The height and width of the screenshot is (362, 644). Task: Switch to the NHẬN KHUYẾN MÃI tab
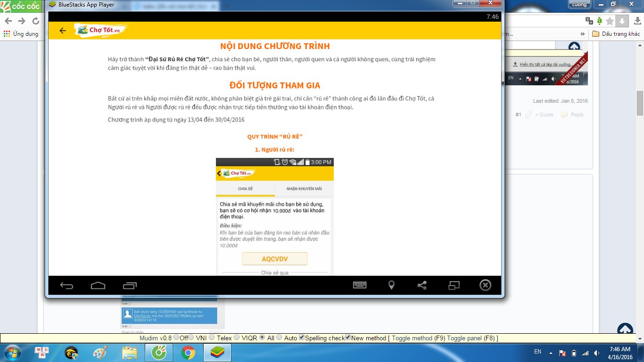pyautogui.click(x=304, y=189)
